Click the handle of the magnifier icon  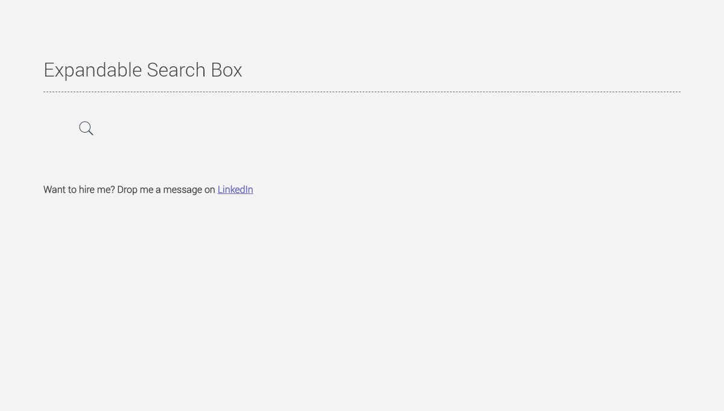tap(91, 133)
